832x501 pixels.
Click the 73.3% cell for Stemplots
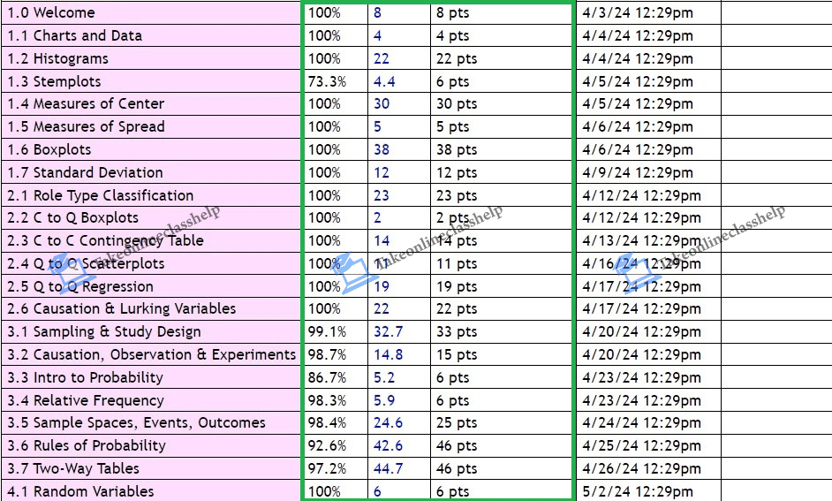(x=328, y=81)
